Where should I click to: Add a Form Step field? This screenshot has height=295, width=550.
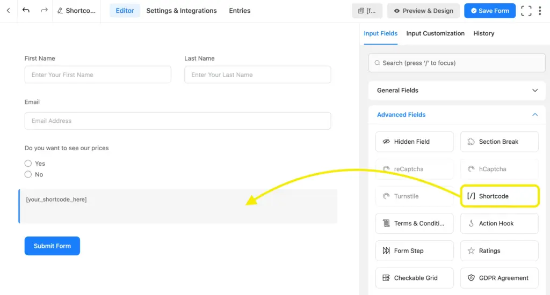coord(414,251)
